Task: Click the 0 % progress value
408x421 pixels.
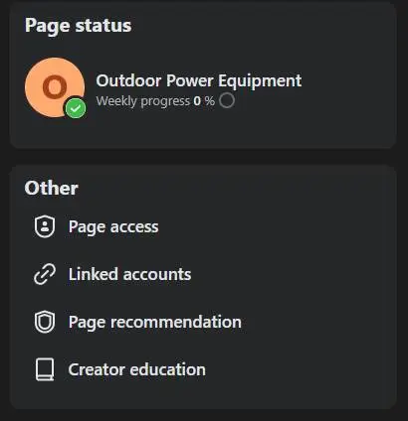Action: click(x=204, y=101)
